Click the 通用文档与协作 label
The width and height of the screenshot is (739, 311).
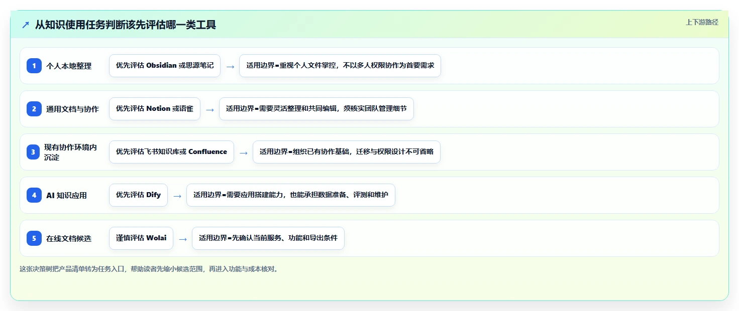(x=72, y=109)
